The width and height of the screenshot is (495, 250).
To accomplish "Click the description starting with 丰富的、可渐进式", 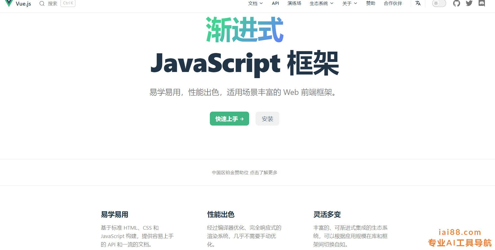I will coord(350,236).
